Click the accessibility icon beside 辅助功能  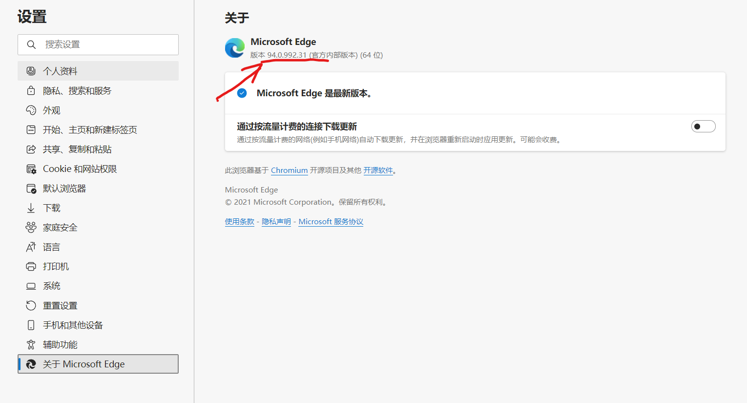point(31,344)
